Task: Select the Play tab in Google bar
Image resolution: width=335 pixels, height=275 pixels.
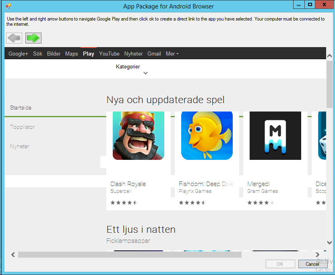Action: click(89, 54)
